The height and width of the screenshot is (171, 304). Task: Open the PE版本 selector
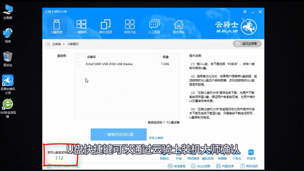tap(251, 155)
